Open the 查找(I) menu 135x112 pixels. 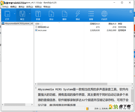[21, 7]
